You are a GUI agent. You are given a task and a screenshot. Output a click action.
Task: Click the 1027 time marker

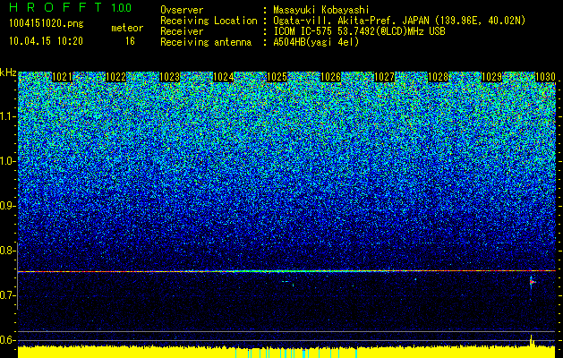[385, 77]
